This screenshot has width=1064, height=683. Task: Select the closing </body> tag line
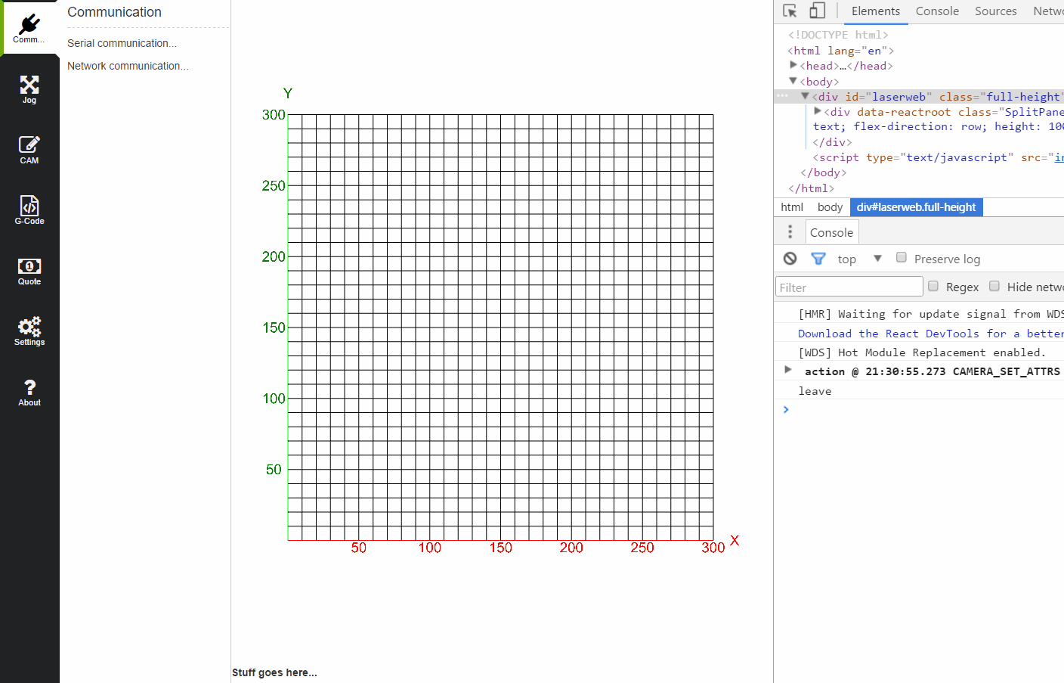click(x=823, y=172)
